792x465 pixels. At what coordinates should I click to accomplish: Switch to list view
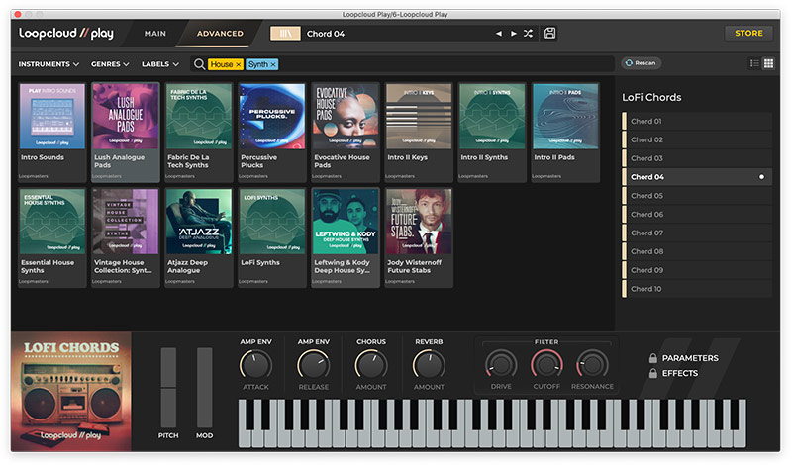754,63
